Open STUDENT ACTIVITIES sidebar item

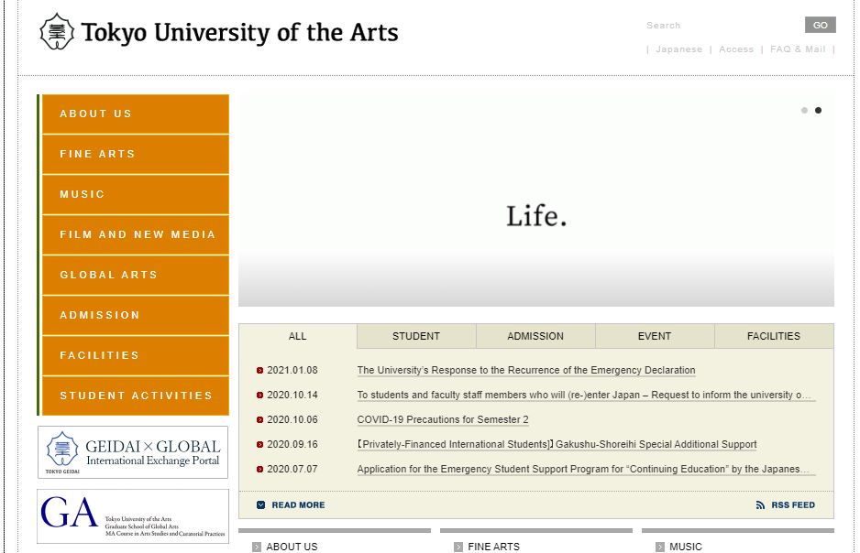pos(136,396)
